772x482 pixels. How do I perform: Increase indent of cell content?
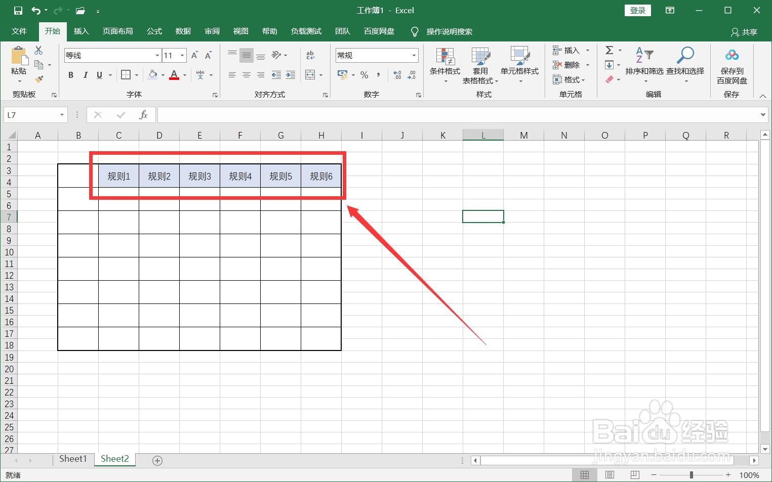291,75
